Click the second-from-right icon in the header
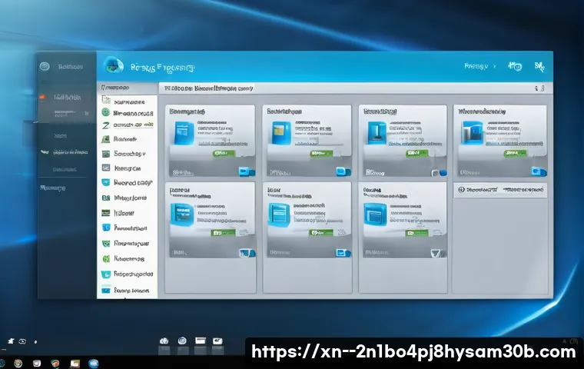 coord(514,68)
